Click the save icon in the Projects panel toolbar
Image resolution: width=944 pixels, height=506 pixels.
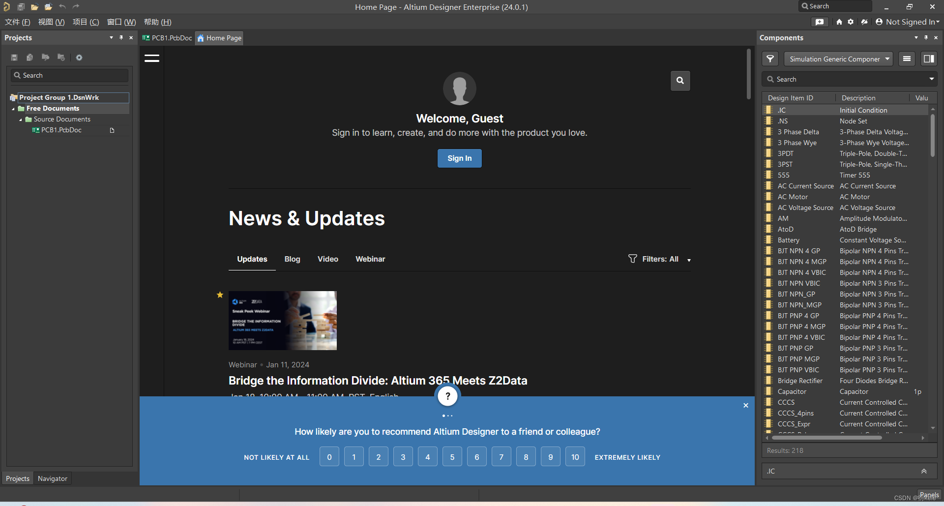pos(14,58)
